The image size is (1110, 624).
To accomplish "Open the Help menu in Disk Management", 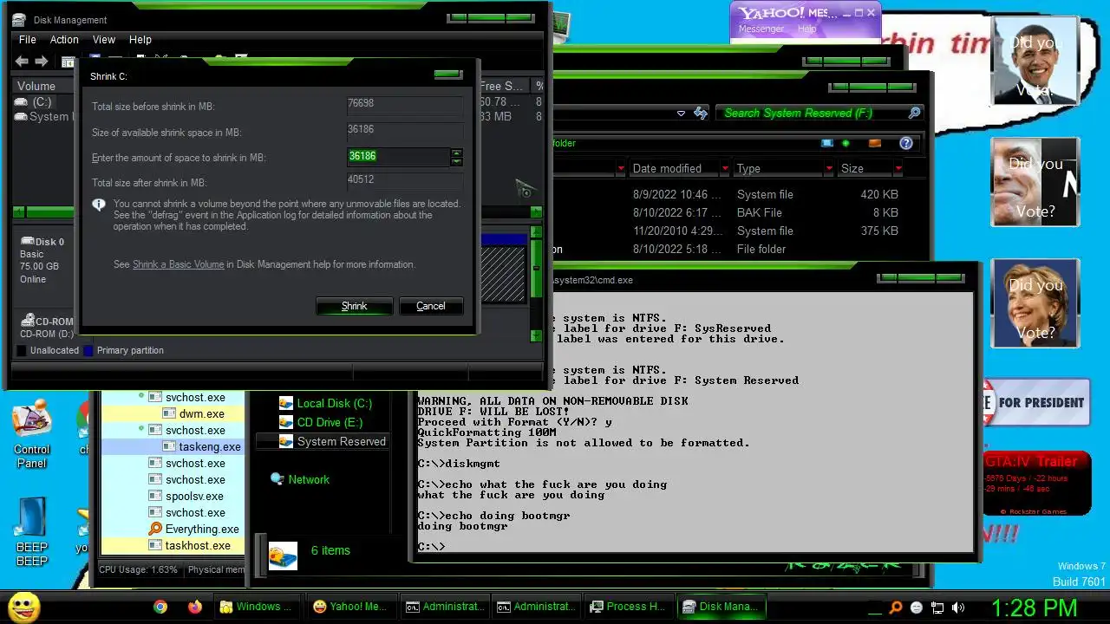I will 140,40.
